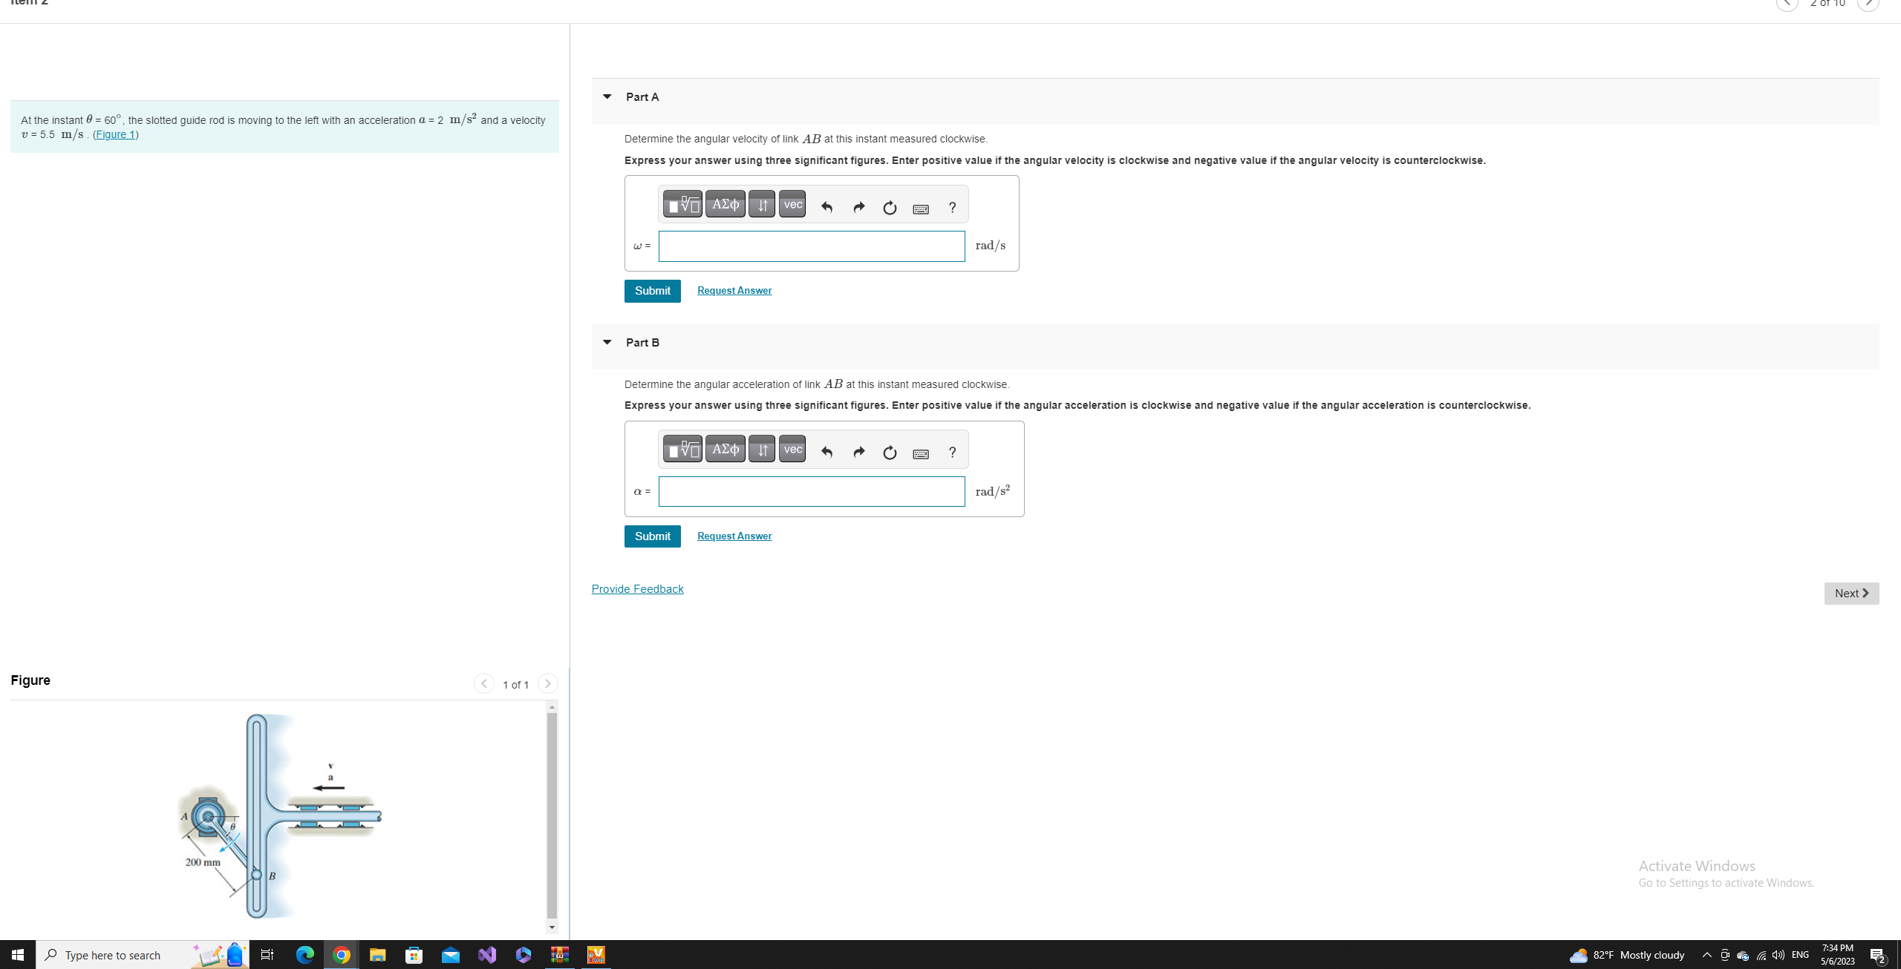Screen dimensions: 1901x969
Task: Open the templates square-root button in Part A
Action: point(682,205)
